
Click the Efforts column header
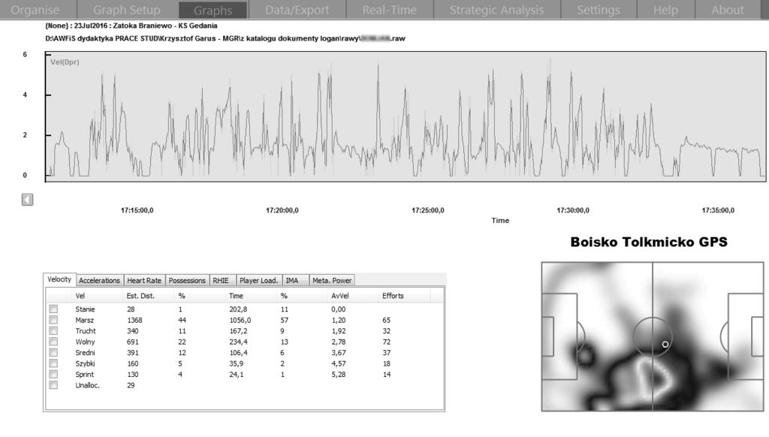[393, 296]
